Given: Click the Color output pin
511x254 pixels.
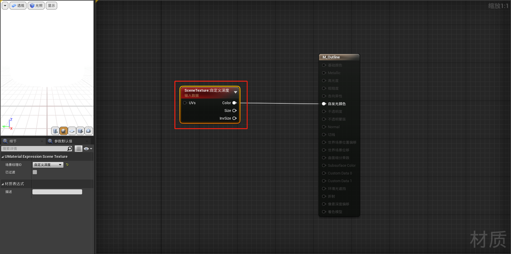Looking at the screenshot, I should [x=234, y=103].
